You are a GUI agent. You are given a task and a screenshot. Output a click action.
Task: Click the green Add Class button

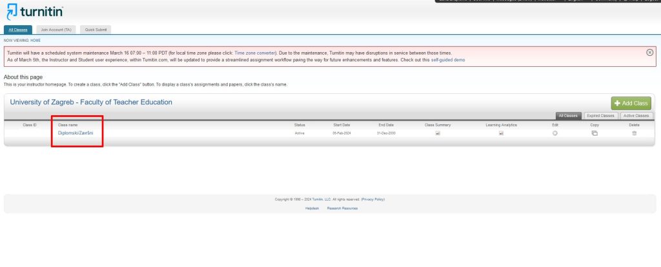click(x=631, y=103)
